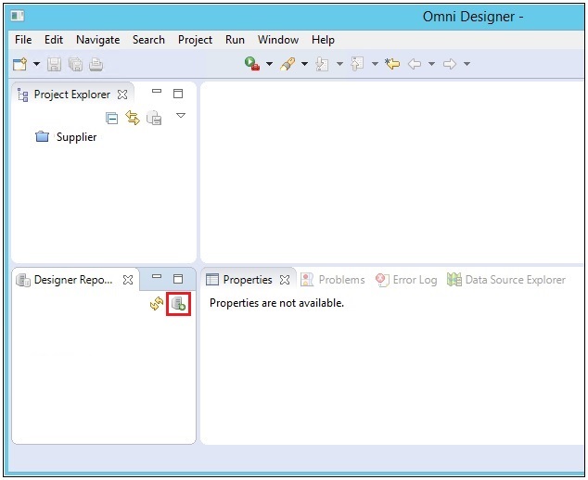
Task: Click the Omni Designer window system icon
Action: [x=18, y=16]
